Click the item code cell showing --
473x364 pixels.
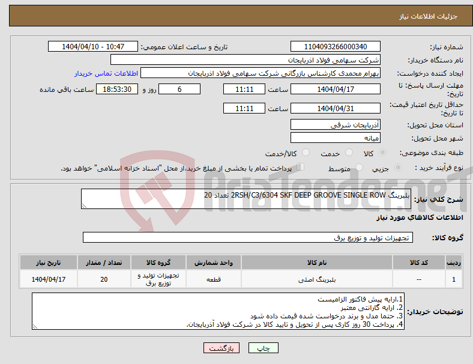[419, 279]
